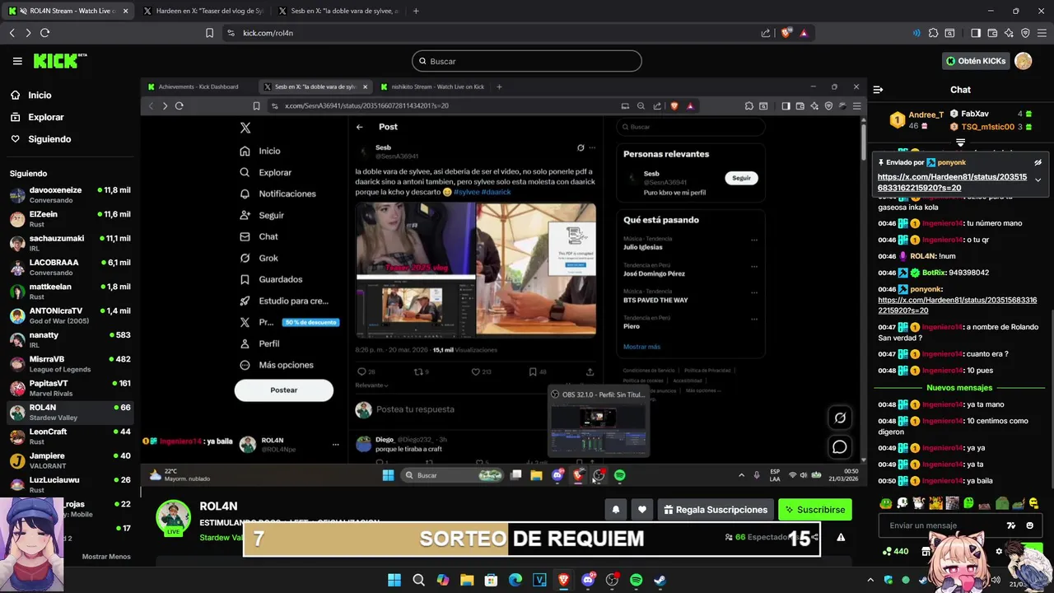Open the pinned x.com Hardeen81 link
Image resolution: width=1054 pixels, height=593 pixels.
[952, 182]
